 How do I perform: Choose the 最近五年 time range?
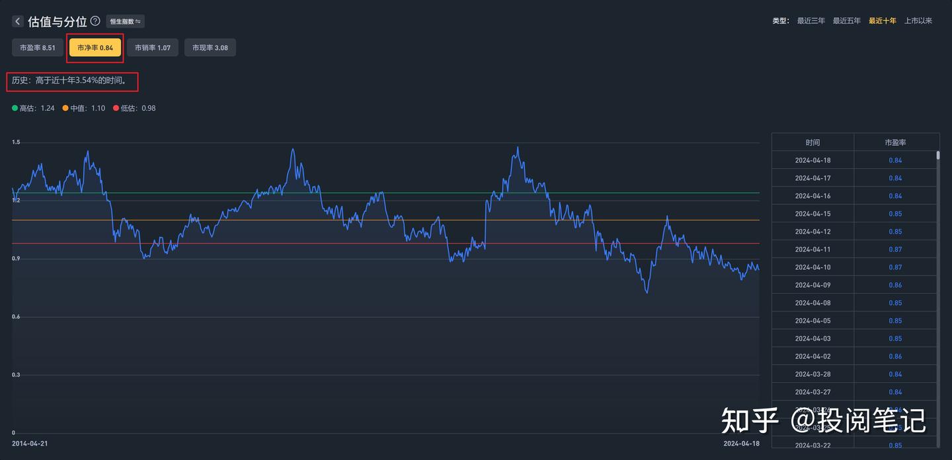coord(847,21)
